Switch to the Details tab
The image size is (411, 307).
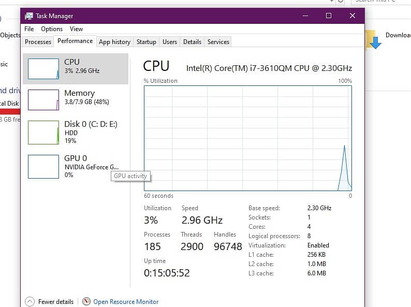tap(192, 42)
